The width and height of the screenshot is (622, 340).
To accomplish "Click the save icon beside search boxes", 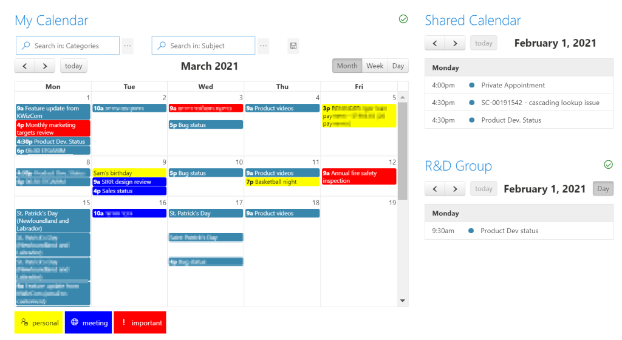I will (x=293, y=46).
